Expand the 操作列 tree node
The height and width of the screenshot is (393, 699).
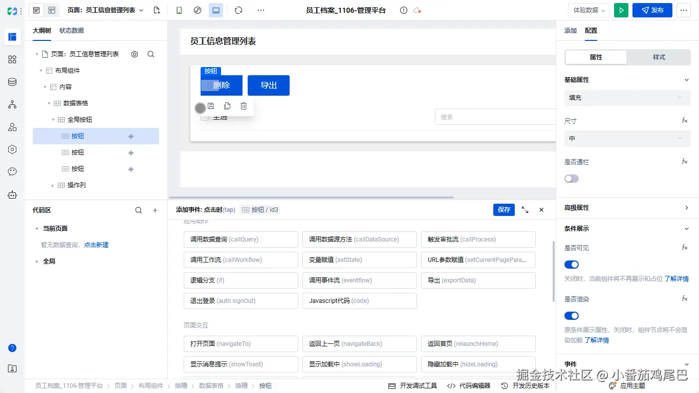click(53, 185)
